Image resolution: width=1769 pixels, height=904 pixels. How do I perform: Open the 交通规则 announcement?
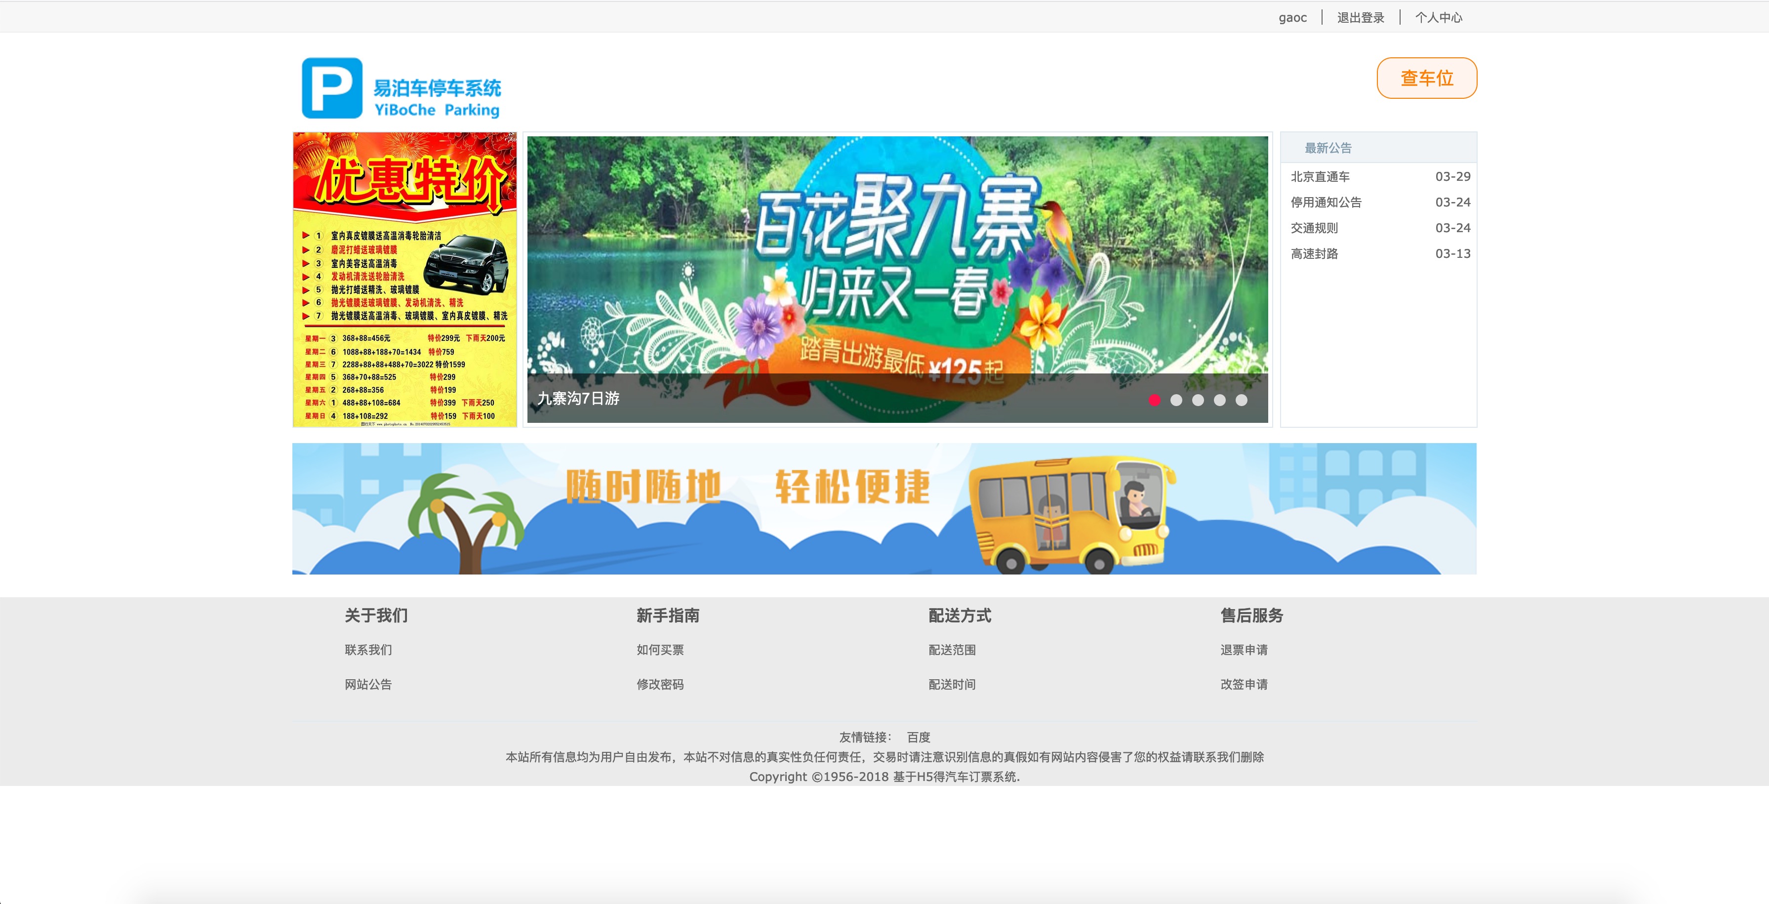(x=1314, y=227)
